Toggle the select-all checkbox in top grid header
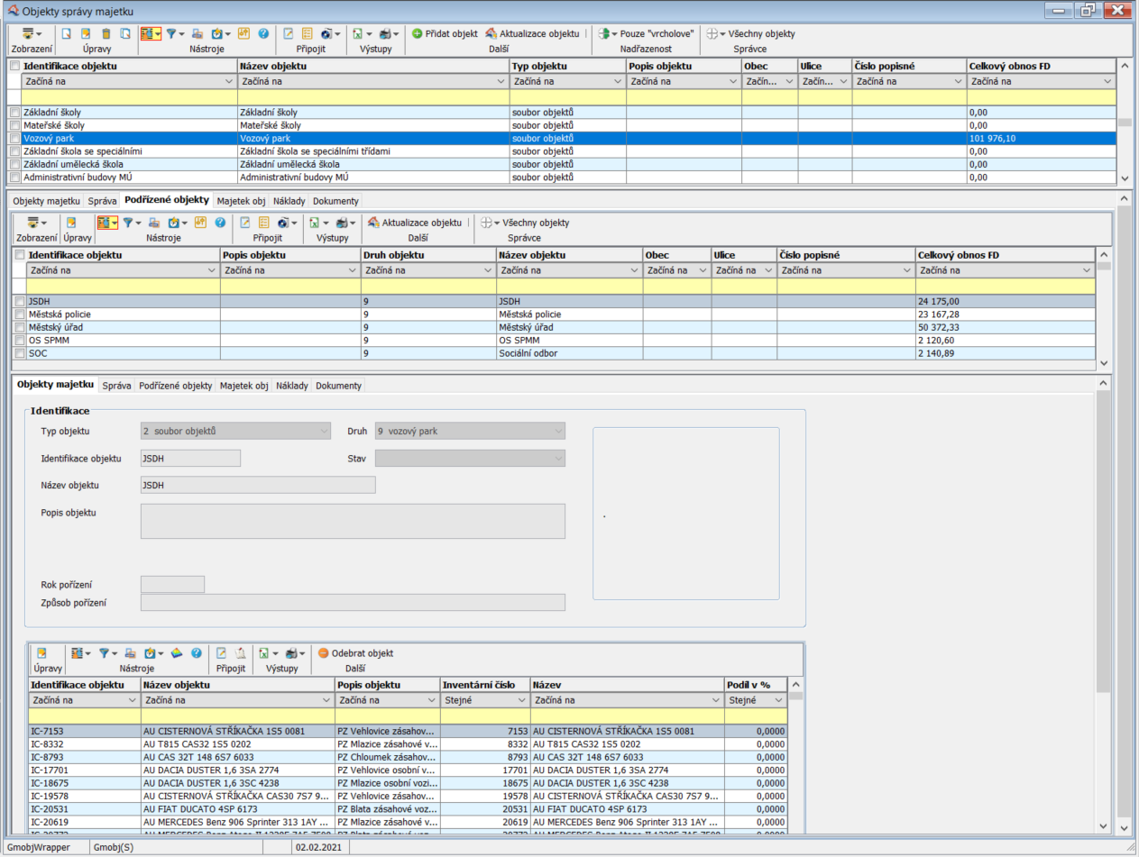This screenshot has height=857, width=1139. coord(14,66)
